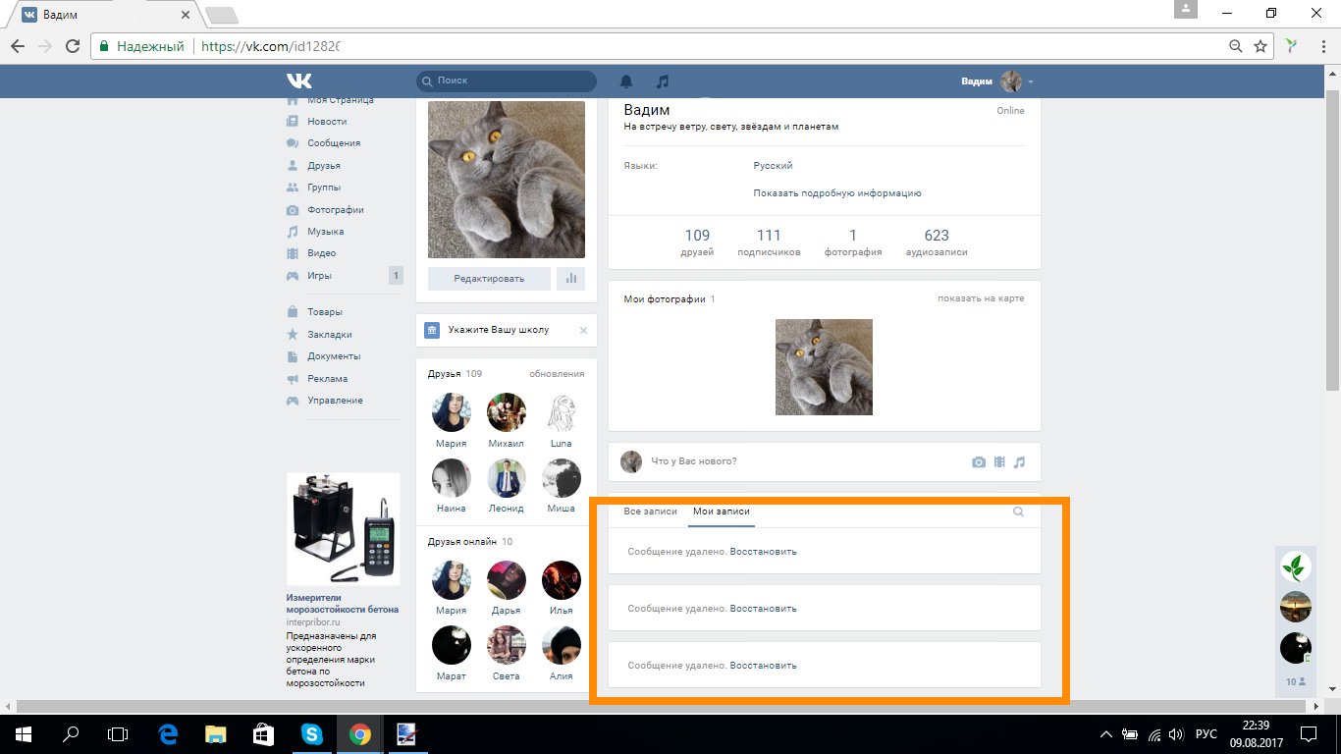Attach audio to new post
The image size is (1341, 754).
coord(1019,461)
